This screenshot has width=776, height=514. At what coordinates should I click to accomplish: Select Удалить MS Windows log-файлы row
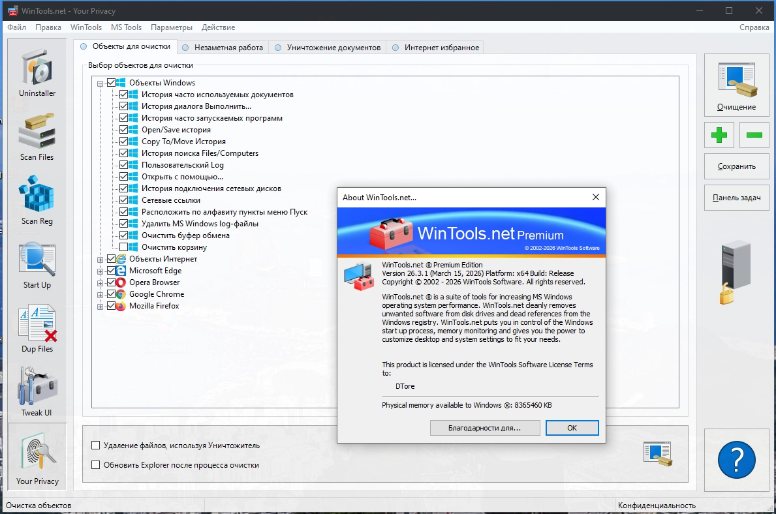200,224
